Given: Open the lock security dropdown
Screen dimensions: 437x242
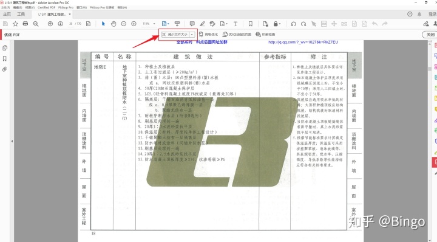Looking at the screenshot, I should tap(277, 24).
